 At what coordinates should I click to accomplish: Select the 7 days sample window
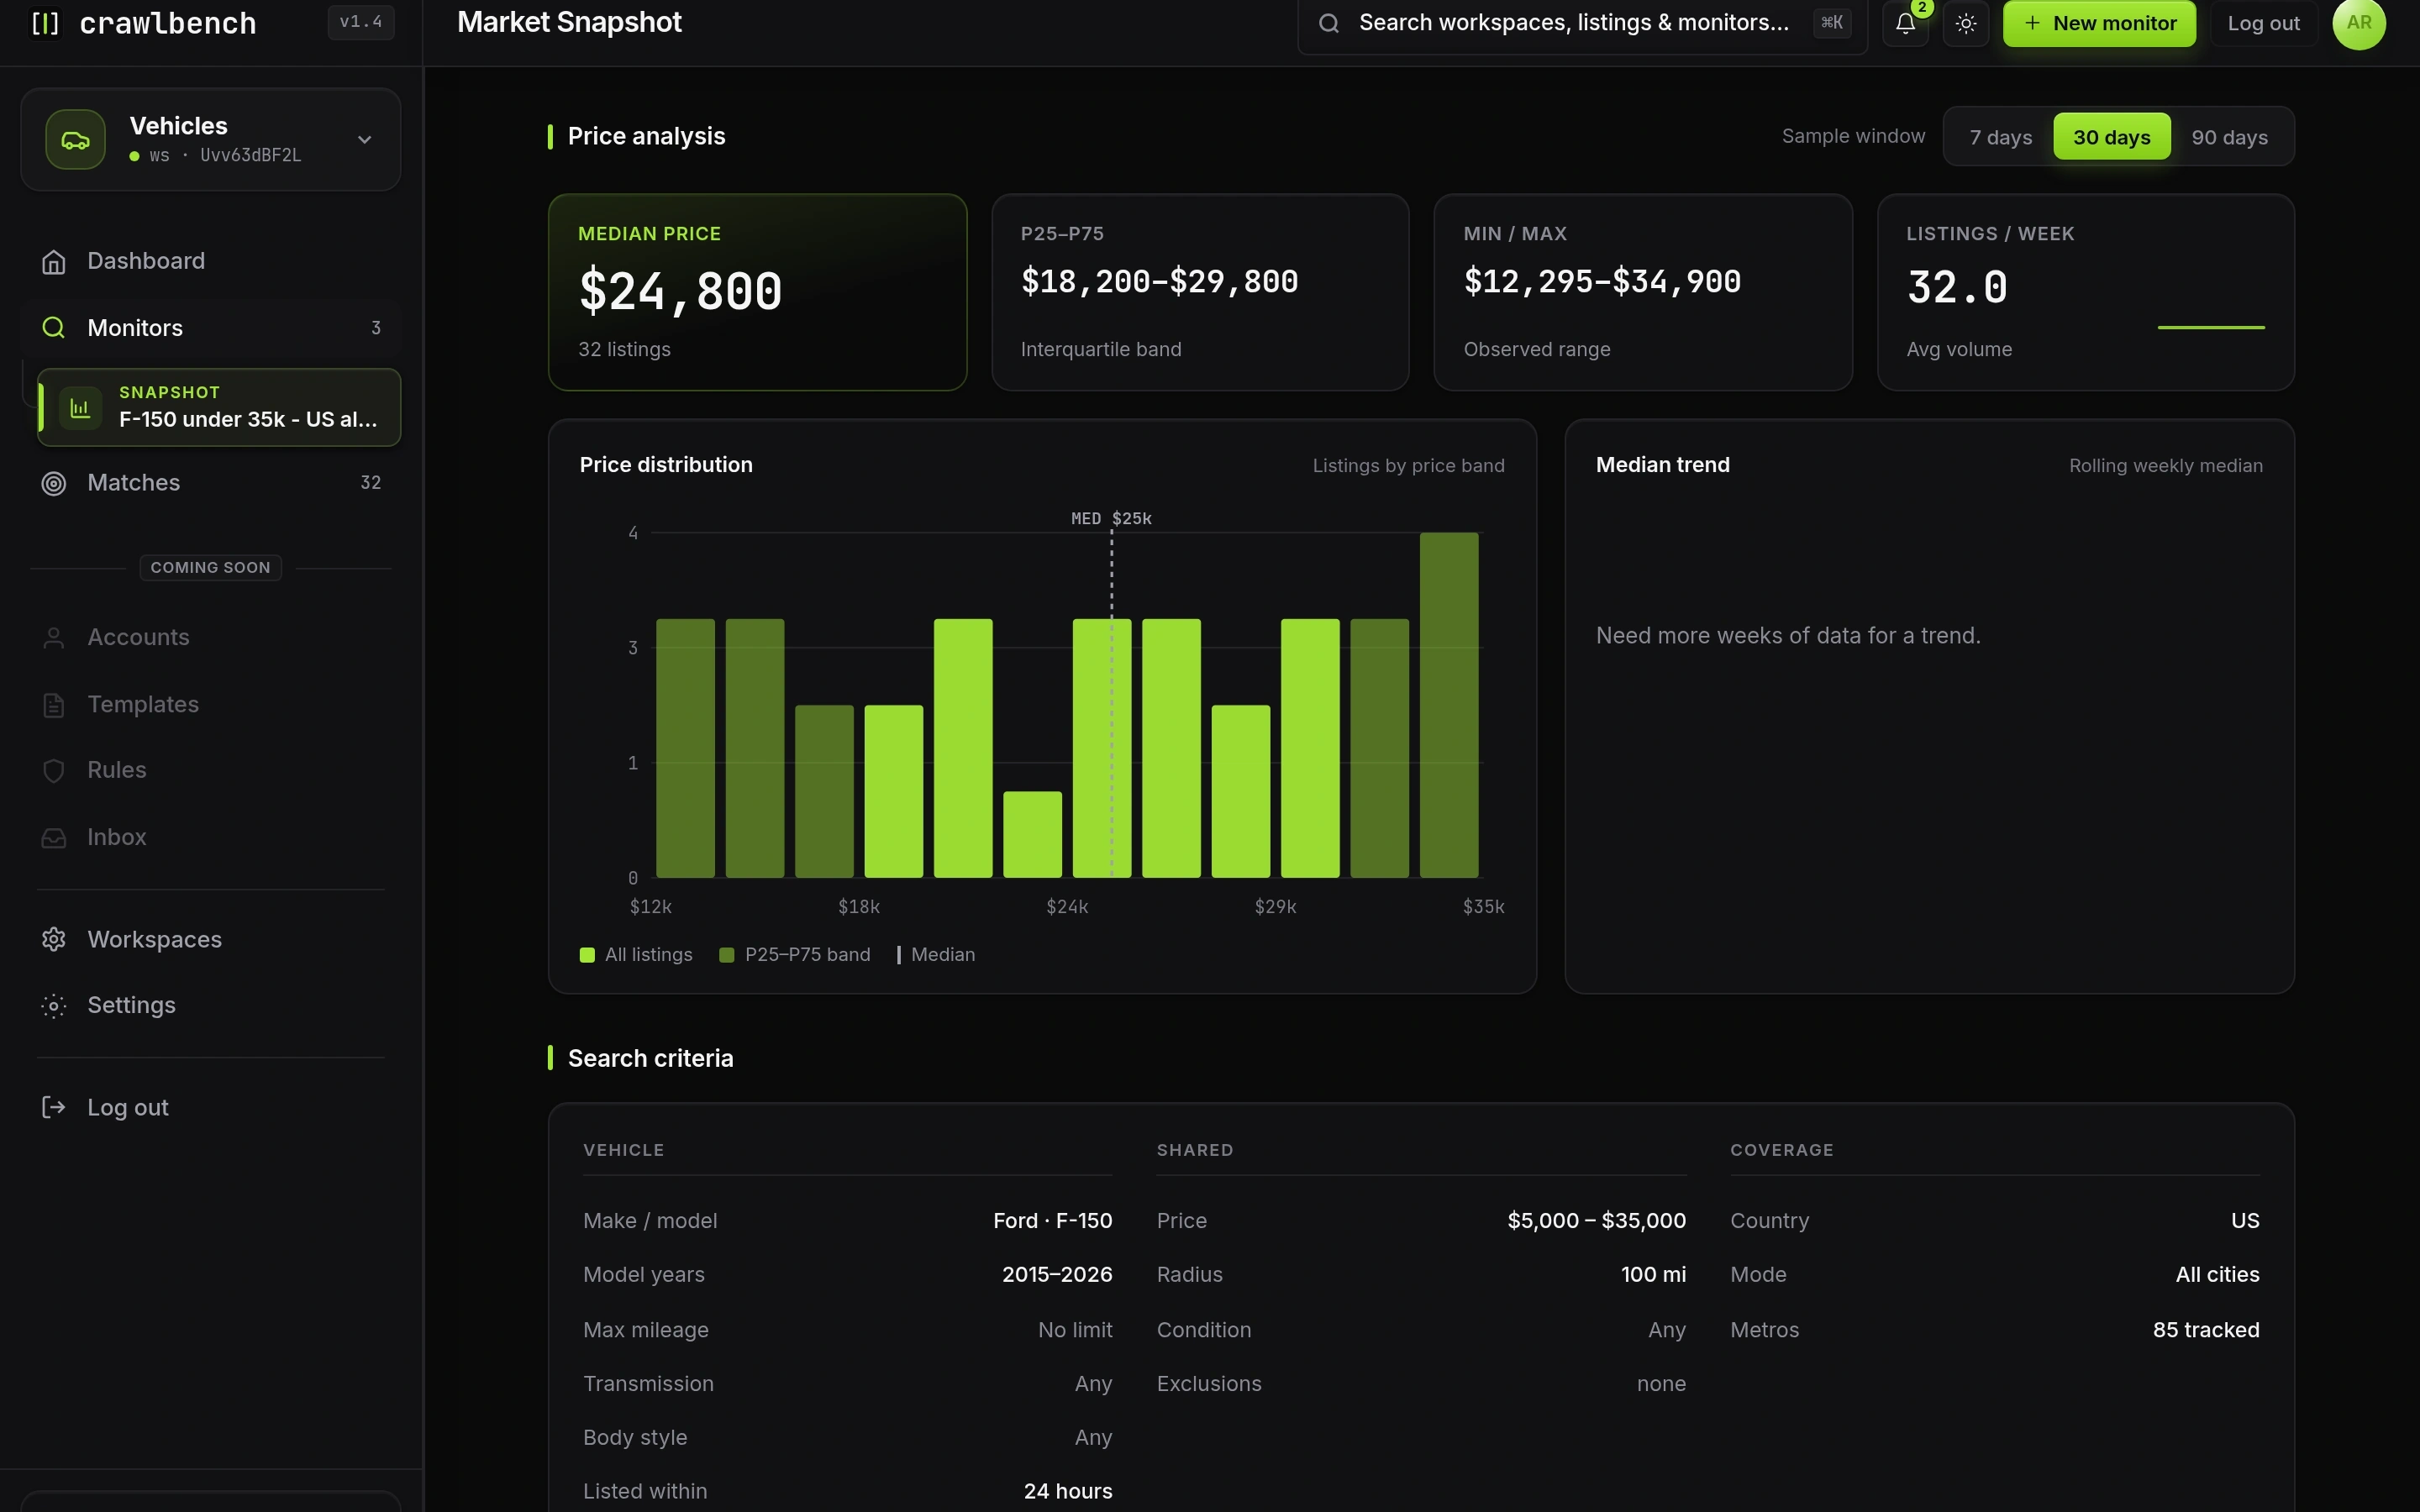point(2000,137)
